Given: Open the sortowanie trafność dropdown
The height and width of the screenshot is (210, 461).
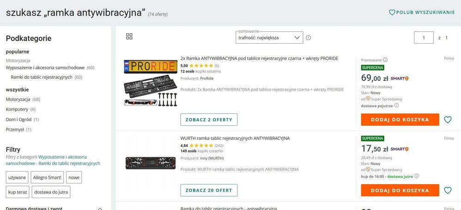Looking at the screenshot, I should pyautogui.click(x=269, y=38).
